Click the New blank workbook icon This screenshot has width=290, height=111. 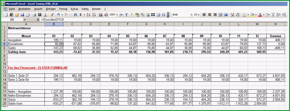(6, 15)
